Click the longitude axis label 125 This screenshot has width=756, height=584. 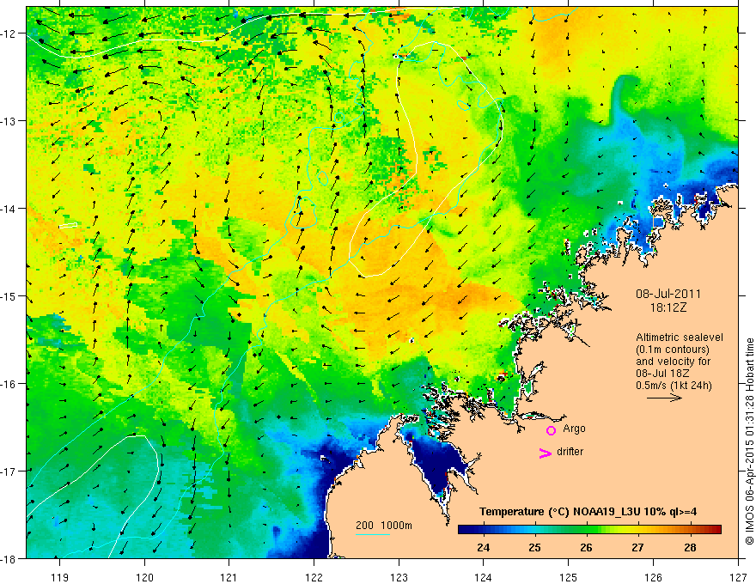(x=569, y=577)
